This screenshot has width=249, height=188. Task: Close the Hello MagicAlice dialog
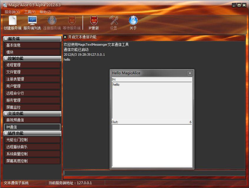[x=190, y=73]
